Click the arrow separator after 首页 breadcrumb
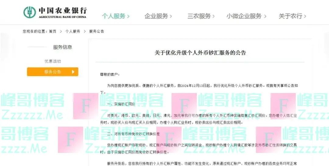The image size is (329, 166). (x=61, y=32)
